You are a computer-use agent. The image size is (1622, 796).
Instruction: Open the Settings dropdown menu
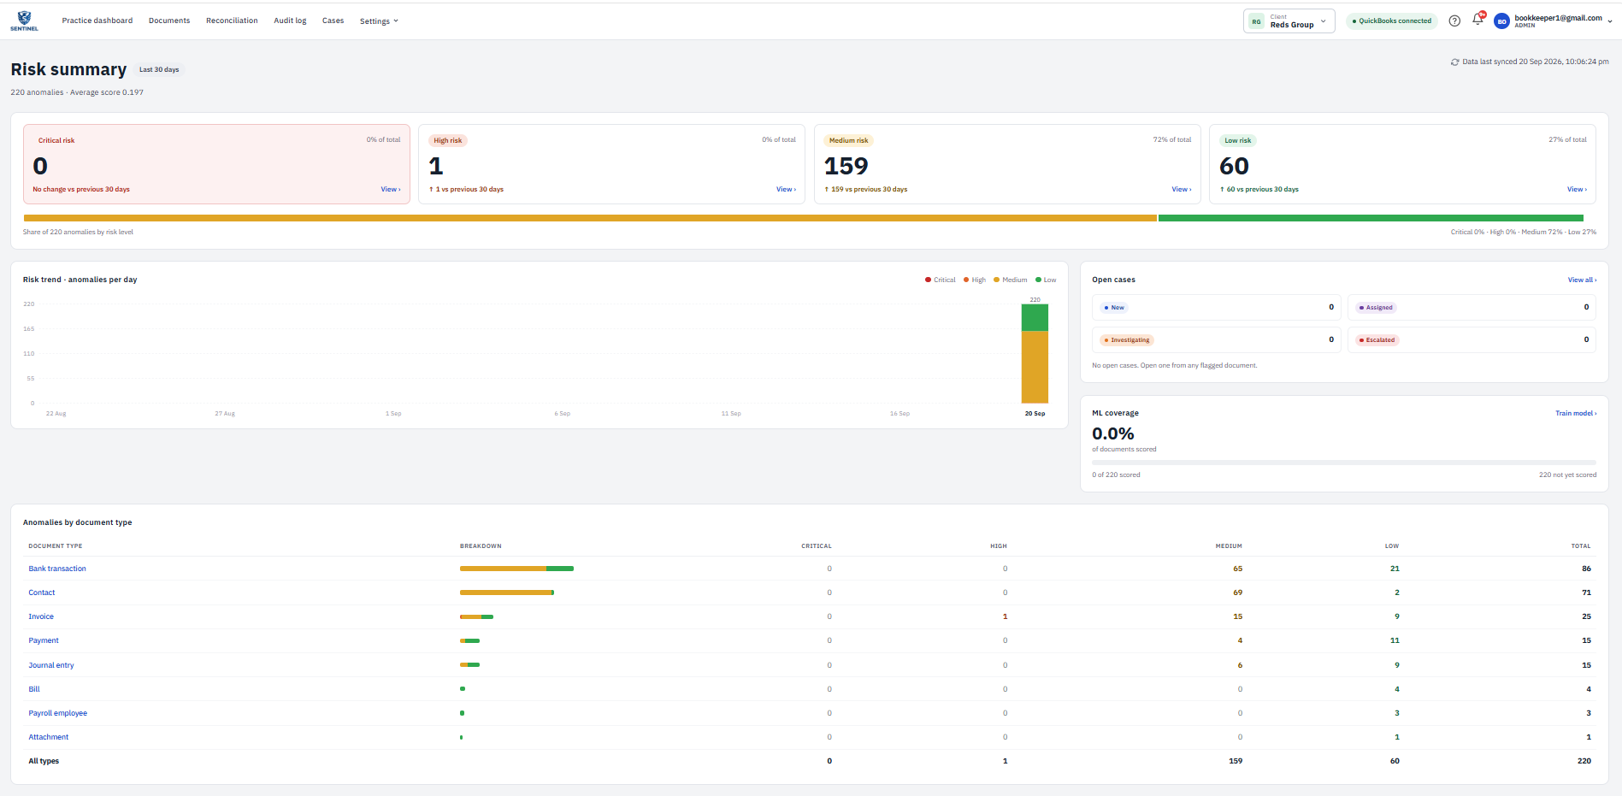click(379, 21)
